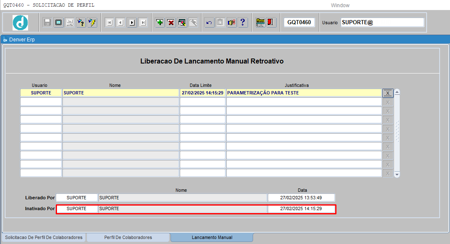Screen dimensions: 450x244
Task: Click the Menu toolbar icon
Action: coord(260,22)
